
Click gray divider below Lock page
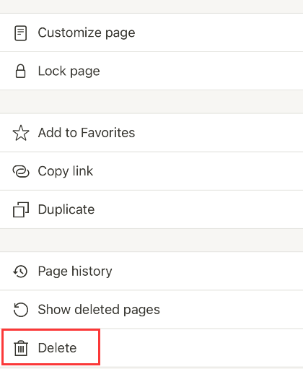(151, 102)
